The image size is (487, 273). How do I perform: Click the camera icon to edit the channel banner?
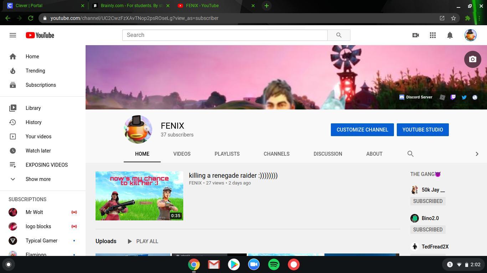[473, 59]
